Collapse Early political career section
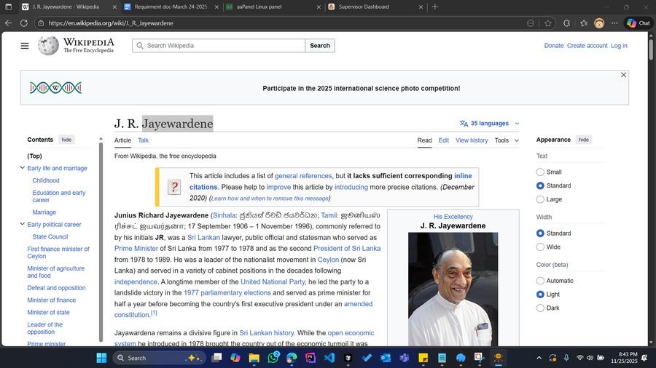656x368 pixels. 22,224
